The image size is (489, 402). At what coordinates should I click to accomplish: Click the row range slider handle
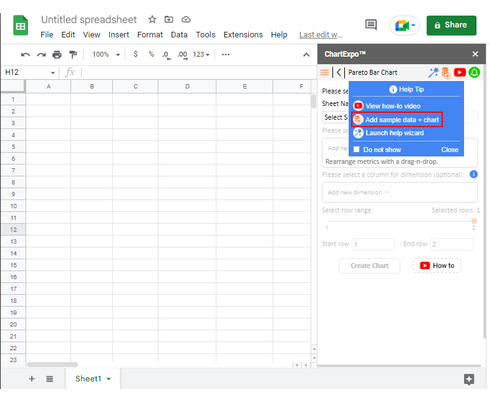pyautogui.click(x=474, y=221)
